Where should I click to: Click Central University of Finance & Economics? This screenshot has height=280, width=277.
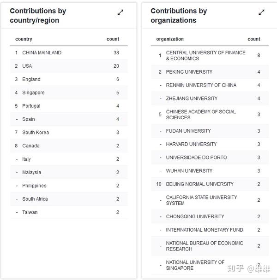pyautogui.click(x=205, y=56)
